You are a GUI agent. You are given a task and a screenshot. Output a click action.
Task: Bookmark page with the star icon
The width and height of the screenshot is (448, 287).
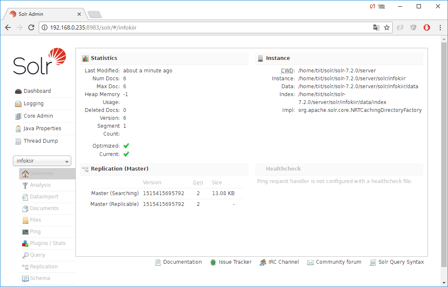[387, 27]
